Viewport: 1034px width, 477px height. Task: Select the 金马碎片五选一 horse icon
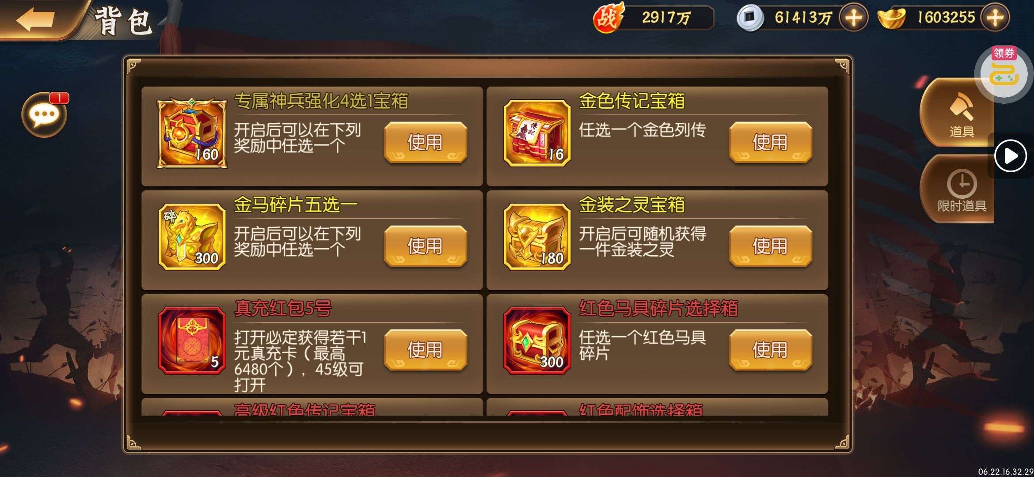tap(192, 237)
